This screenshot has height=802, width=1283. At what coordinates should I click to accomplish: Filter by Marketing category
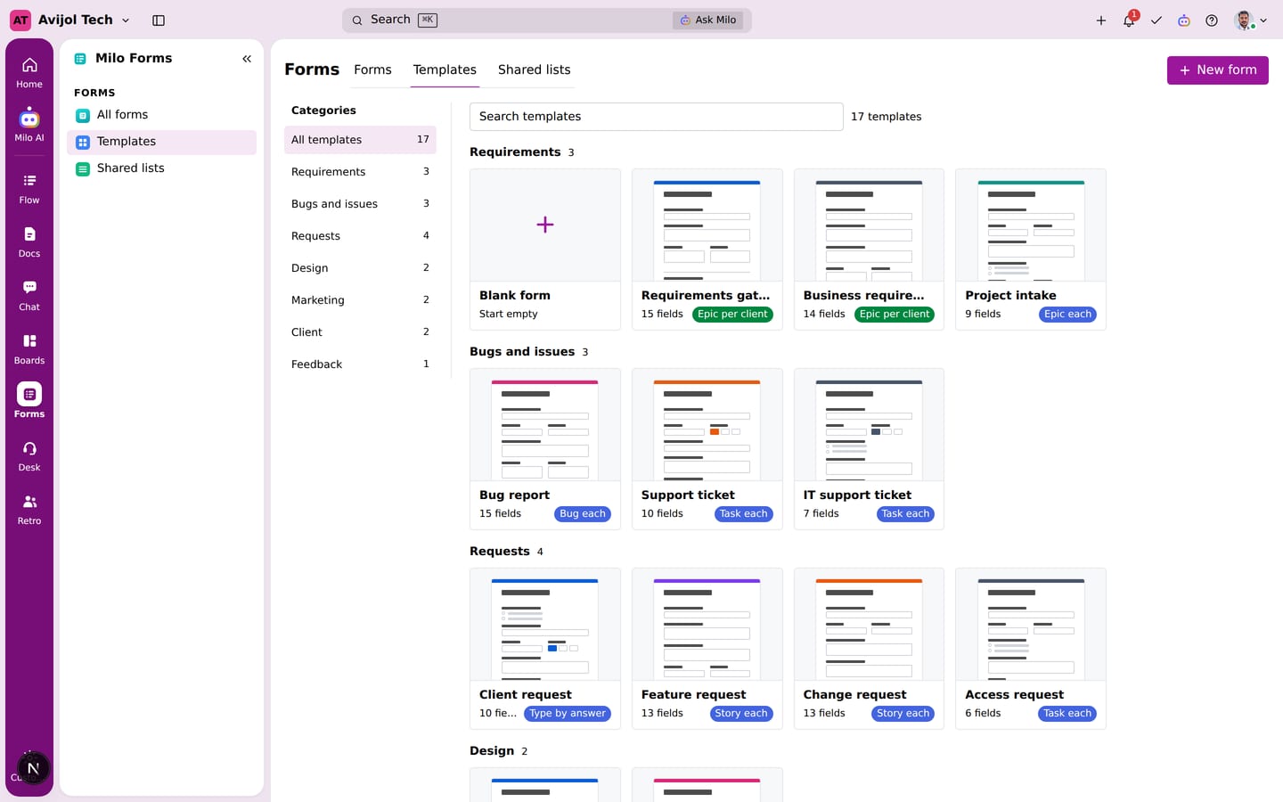click(360, 300)
